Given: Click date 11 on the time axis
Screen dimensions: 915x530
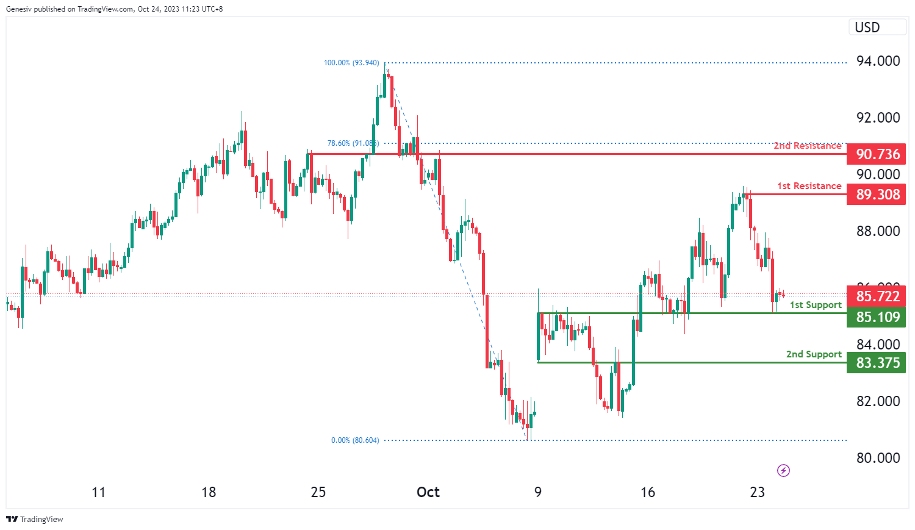Looking at the screenshot, I should point(99,492).
